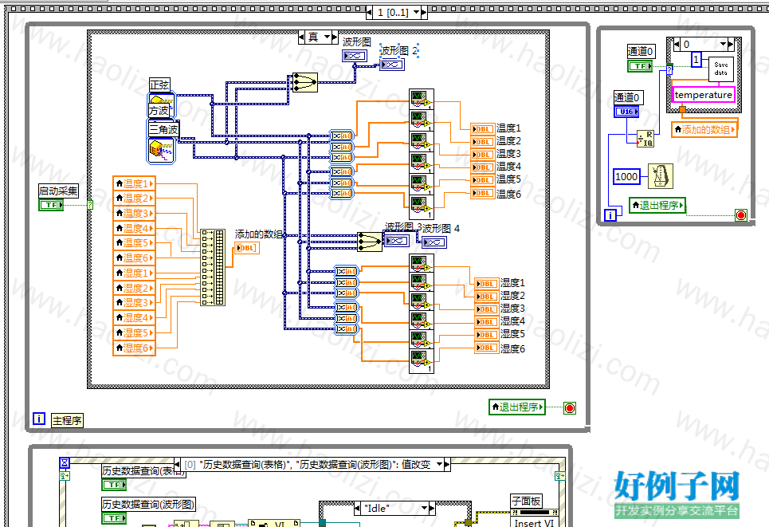The width and height of the screenshot is (769, 527).
Task: Click the numeric constant 1 in case structure
Action: pos(696,59)
